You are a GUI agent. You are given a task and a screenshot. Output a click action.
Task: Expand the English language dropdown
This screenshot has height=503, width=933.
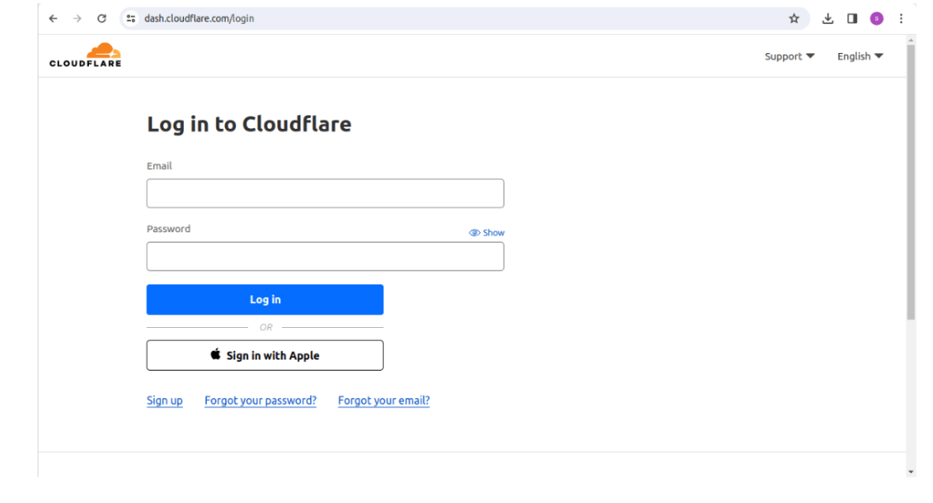tap(859, 56)
